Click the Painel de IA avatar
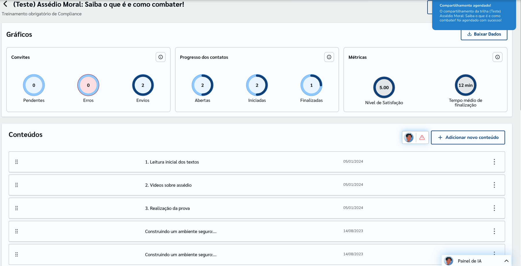Viewport: 521px width, 266px height. click(x=449, y=261)
